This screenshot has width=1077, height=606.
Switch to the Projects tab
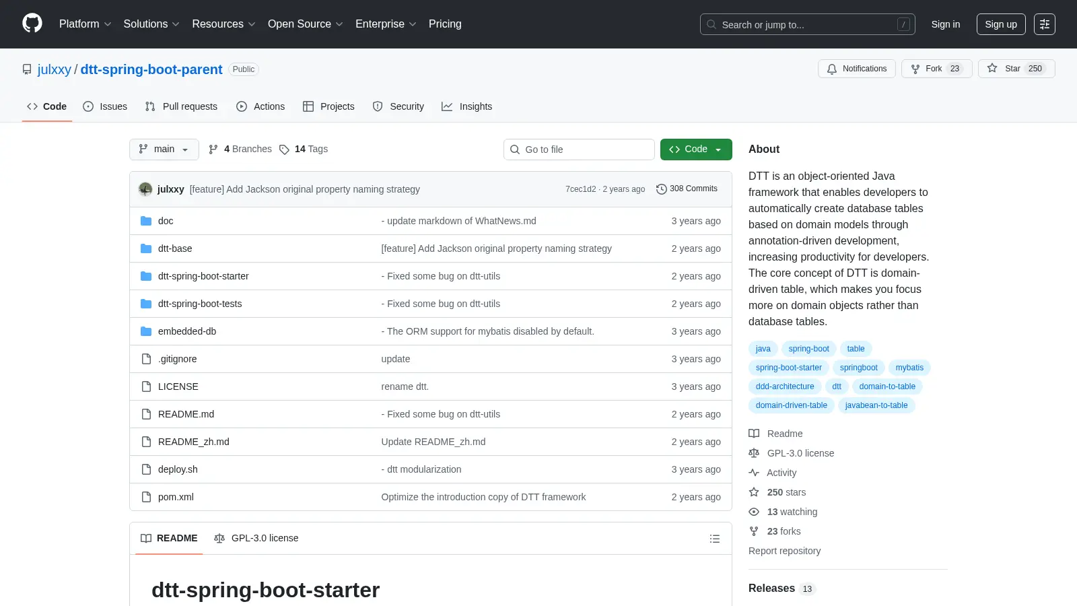(x=328, y=106)
